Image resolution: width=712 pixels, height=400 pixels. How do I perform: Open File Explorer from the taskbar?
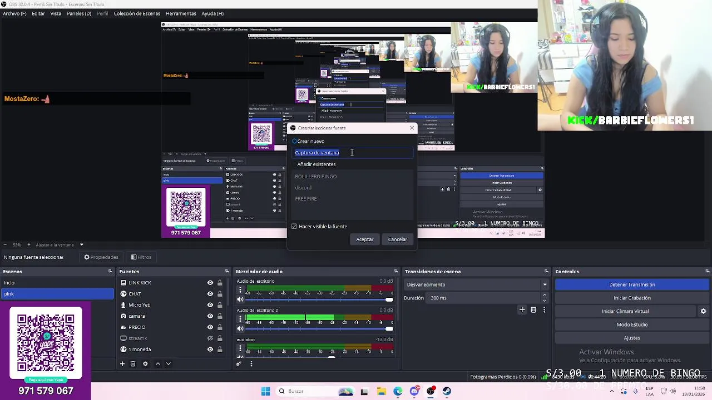point(382,391)
